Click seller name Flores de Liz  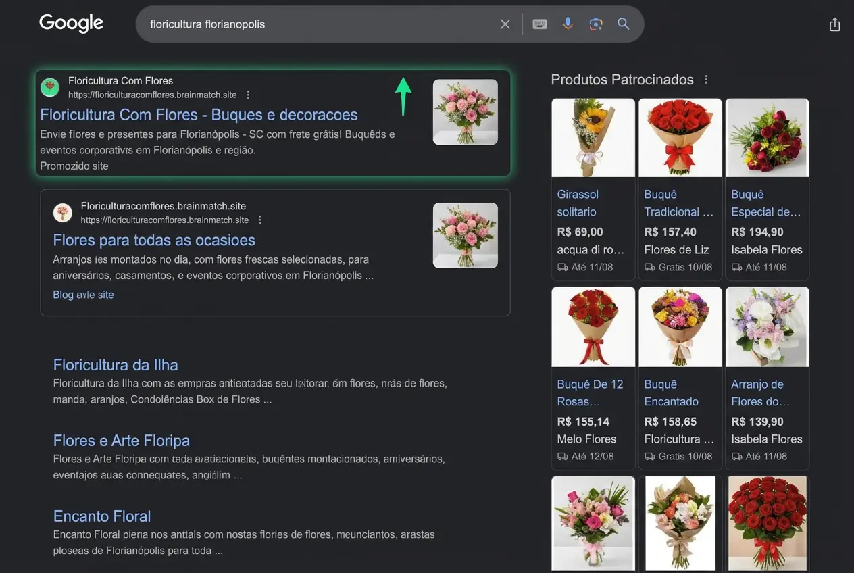[x=676, y=249]
